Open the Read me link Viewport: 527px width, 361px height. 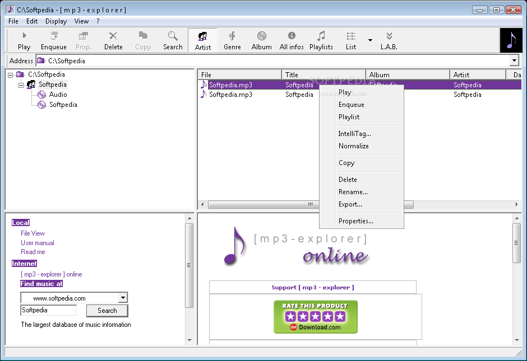pos(33,252)
